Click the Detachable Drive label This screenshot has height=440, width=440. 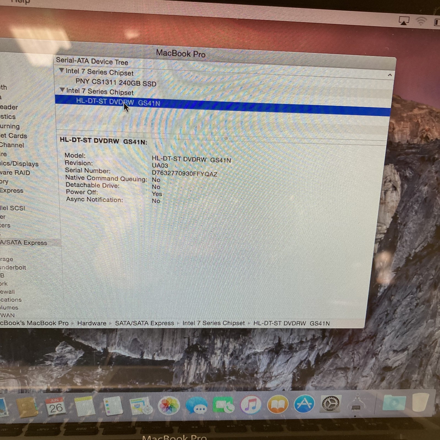[x=92, y=185]
